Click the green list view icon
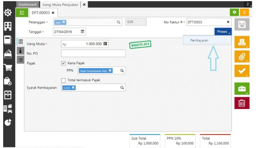The width and height of the screenshot is (258, 148). click(x=22, y=12)
